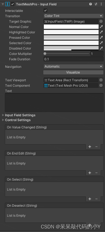Click the Target Graphic object picker circle
The image size is (105, 232).
click(x=101, y=22)
